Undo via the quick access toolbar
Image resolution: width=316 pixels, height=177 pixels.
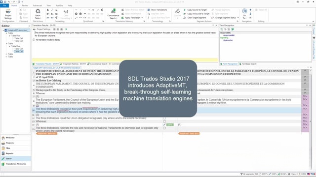pyautogui.click(x=9, y=1)
